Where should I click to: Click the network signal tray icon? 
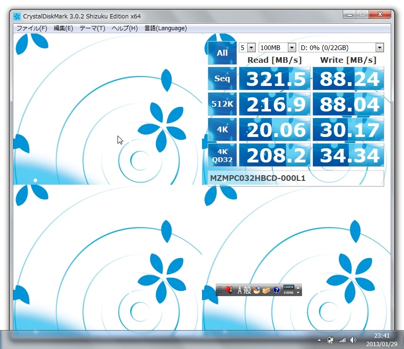coord(342,340)
